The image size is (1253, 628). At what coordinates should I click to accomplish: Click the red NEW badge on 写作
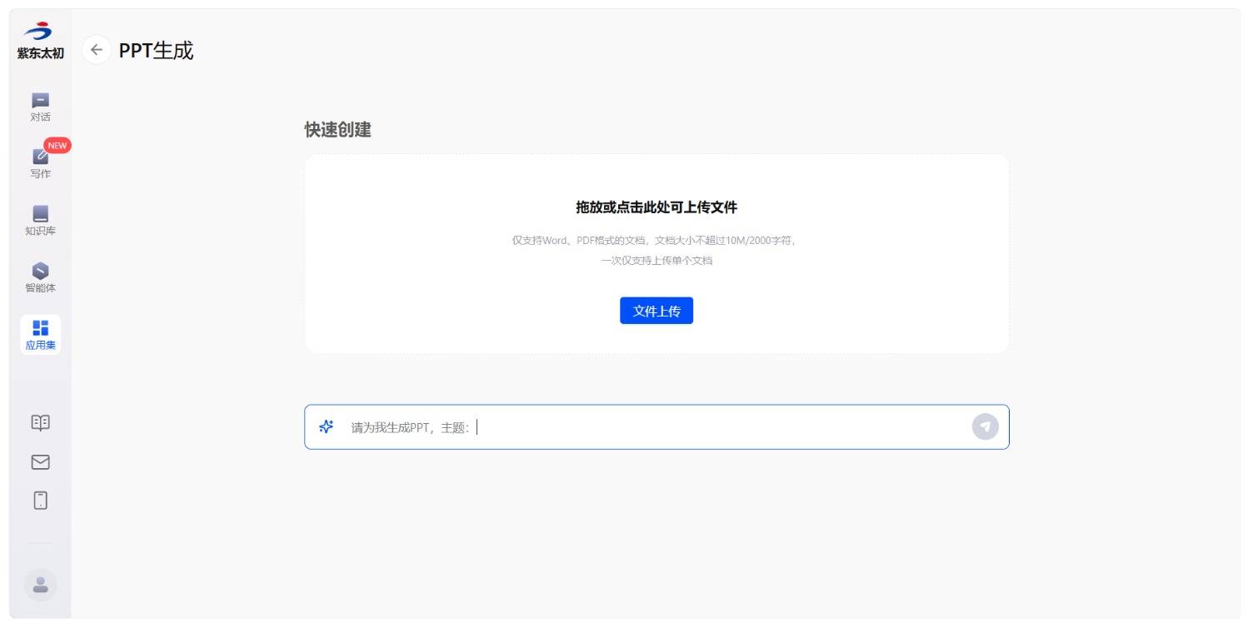coord(57,145)
